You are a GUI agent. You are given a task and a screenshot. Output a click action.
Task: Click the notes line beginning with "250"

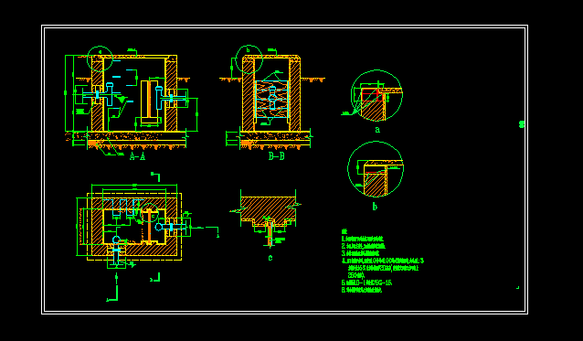355,275
